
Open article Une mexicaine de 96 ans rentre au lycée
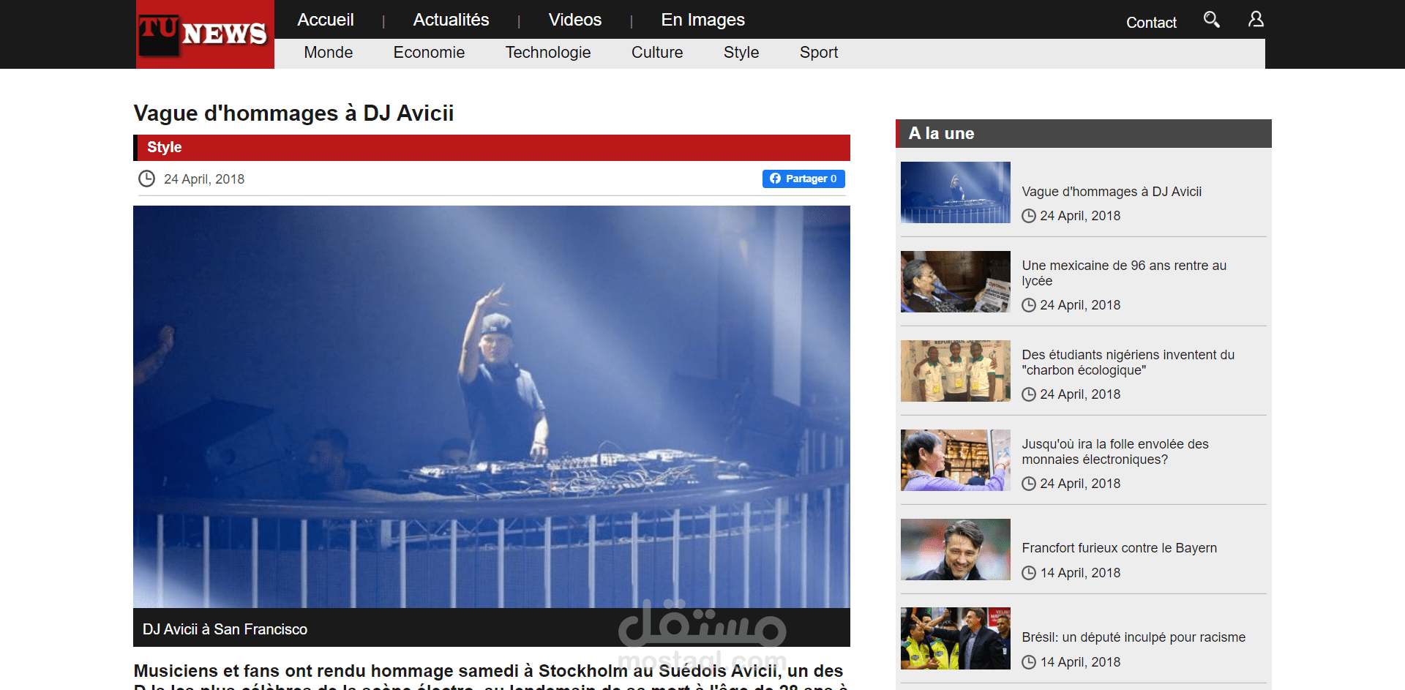[x=1124, y=273]
